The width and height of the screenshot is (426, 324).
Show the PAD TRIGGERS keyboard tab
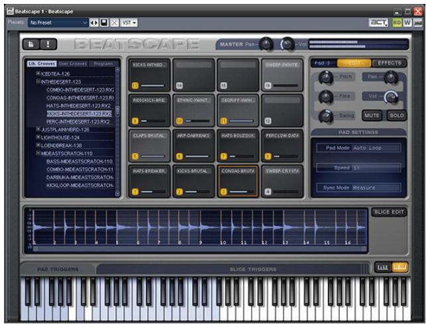click(x=58, y=269)
